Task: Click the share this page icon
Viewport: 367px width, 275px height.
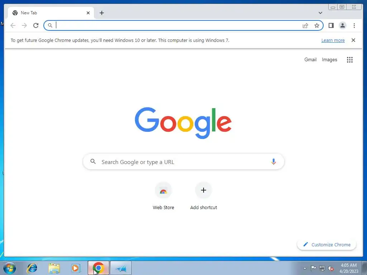Action: (x=305, y=25)
